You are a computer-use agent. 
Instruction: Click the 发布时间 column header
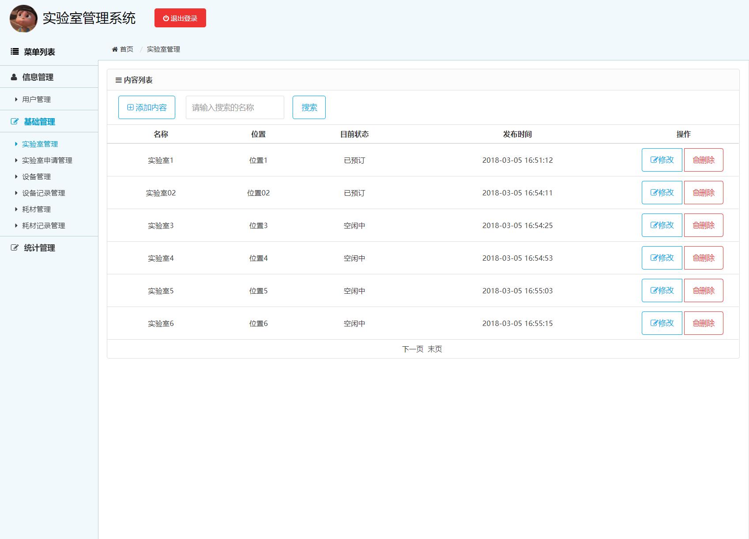[517, 134]
